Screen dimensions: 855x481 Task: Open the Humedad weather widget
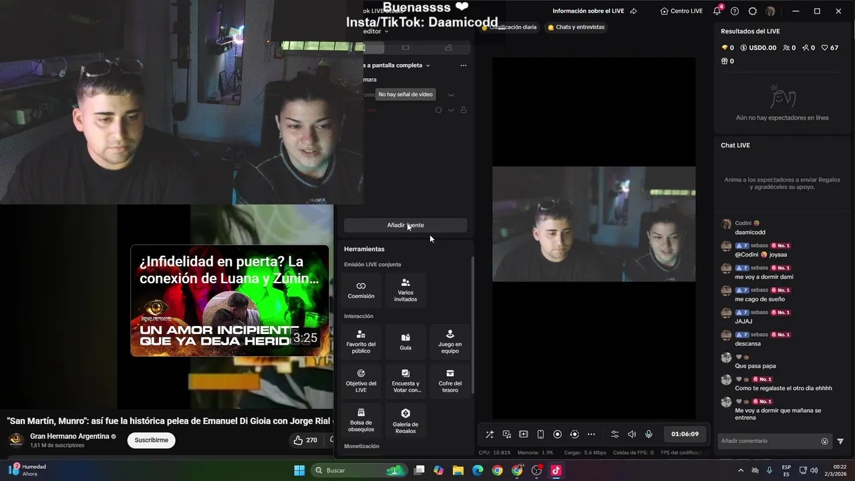point(28,470)
